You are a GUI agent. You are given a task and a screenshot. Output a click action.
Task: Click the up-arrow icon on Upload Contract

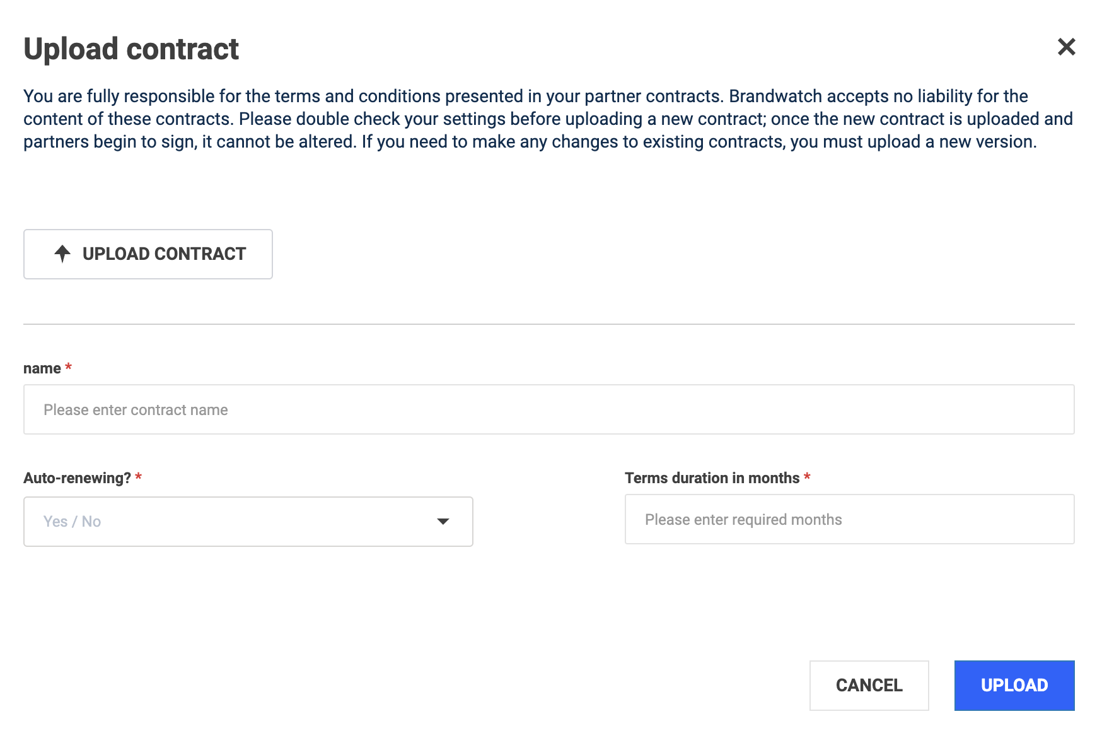click(62, 254)
